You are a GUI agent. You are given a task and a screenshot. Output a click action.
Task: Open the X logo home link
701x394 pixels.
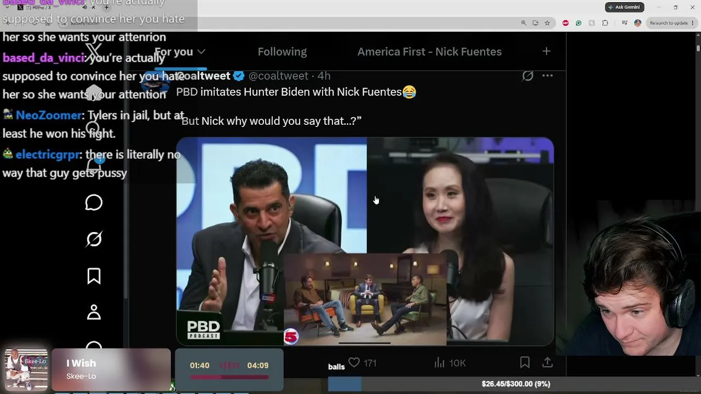[94, 53]
